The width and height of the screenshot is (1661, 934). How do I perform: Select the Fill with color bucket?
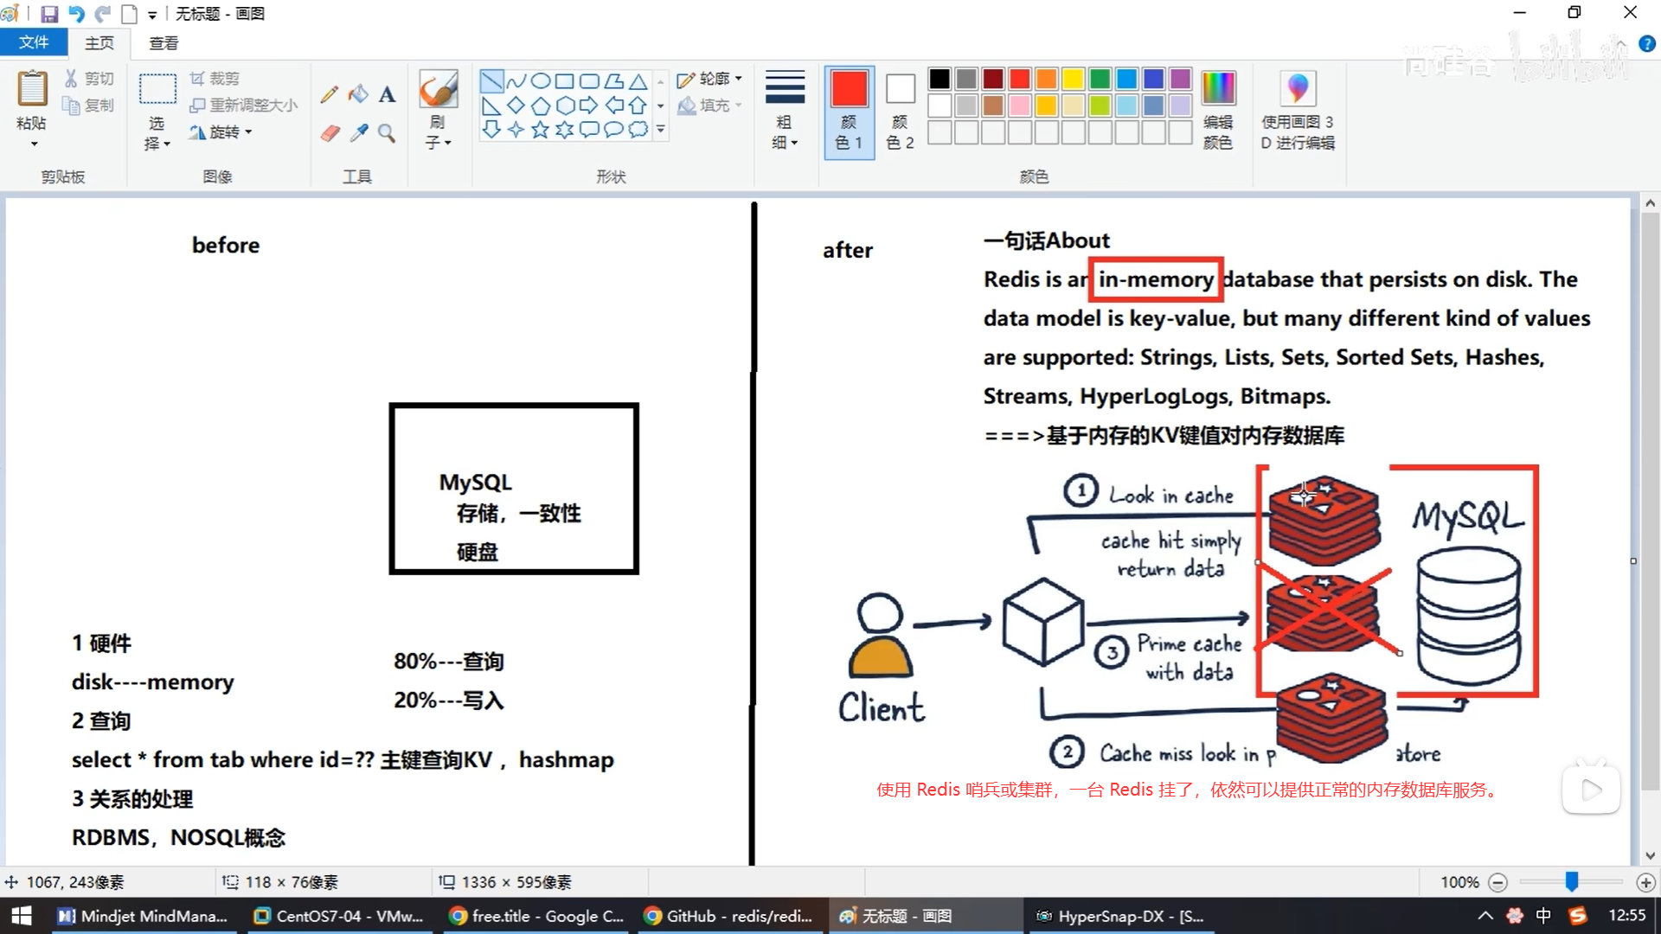point(358,94)
